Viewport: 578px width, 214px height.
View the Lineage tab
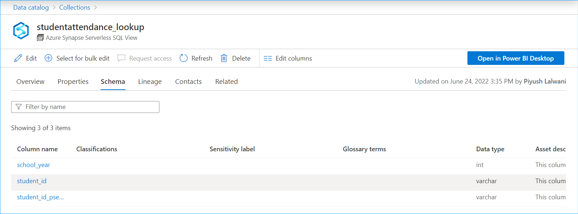tap(150, 81)
